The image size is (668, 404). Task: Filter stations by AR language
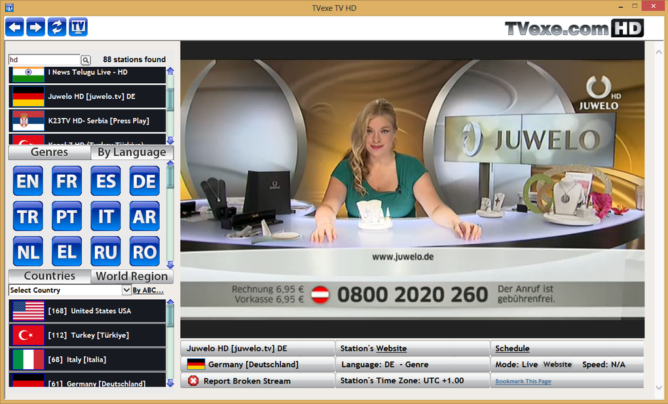coord(145,217)
